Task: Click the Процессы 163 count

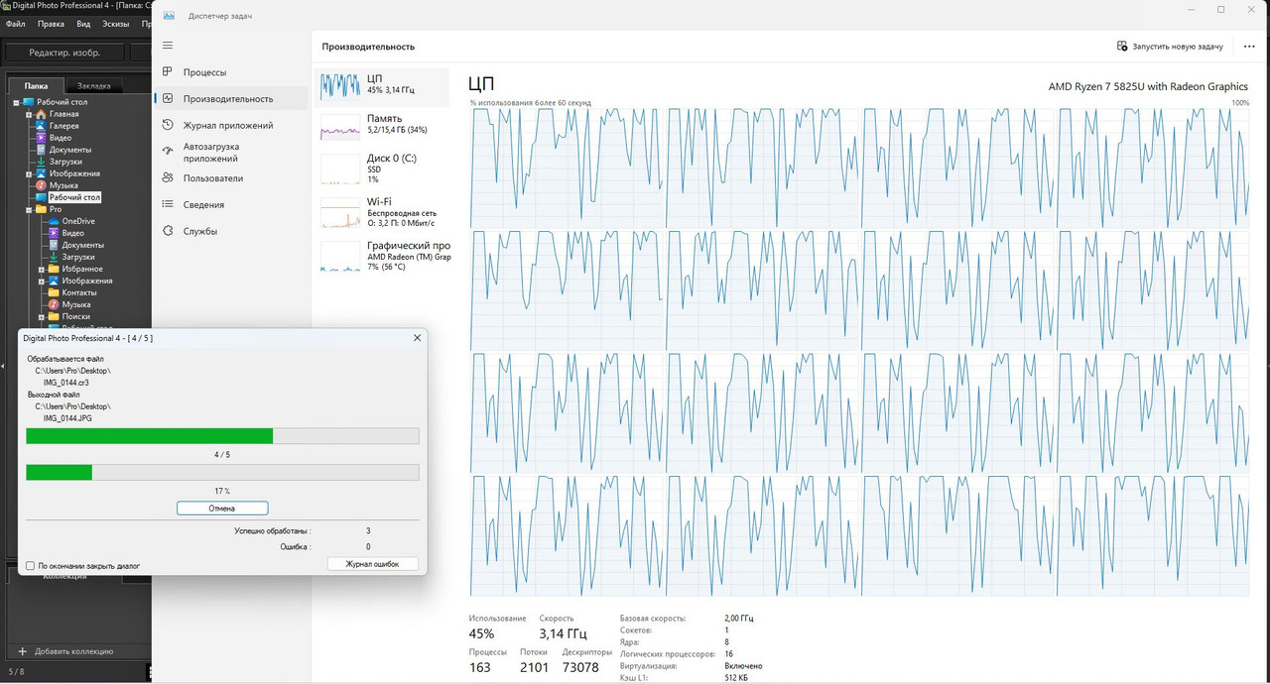Action: pyautogui.click(x=479, y=667)
